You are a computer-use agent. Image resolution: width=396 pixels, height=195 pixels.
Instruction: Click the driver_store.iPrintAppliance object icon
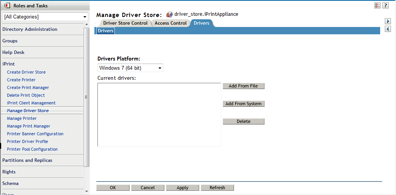point(169,14)
